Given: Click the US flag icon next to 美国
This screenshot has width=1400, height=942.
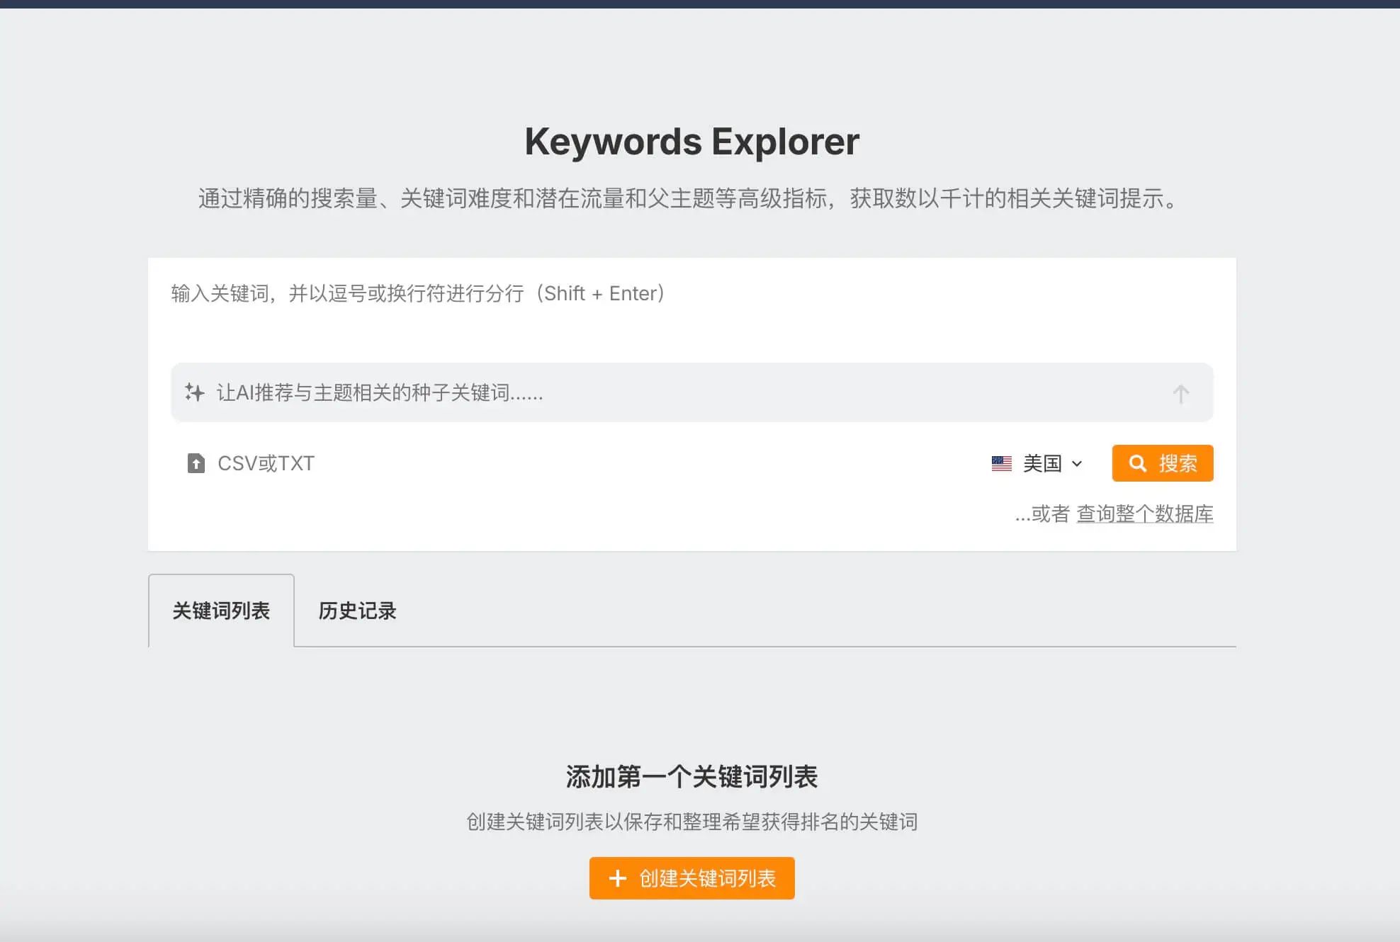Looking at the screenshot, I should pyautogui.click(x=1000, y=463).
